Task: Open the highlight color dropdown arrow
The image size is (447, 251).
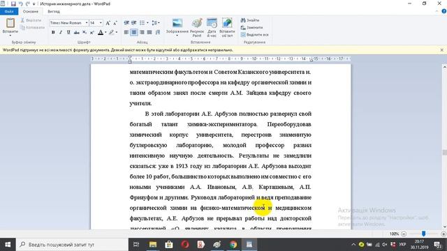Action: click(x=117, y=33)
